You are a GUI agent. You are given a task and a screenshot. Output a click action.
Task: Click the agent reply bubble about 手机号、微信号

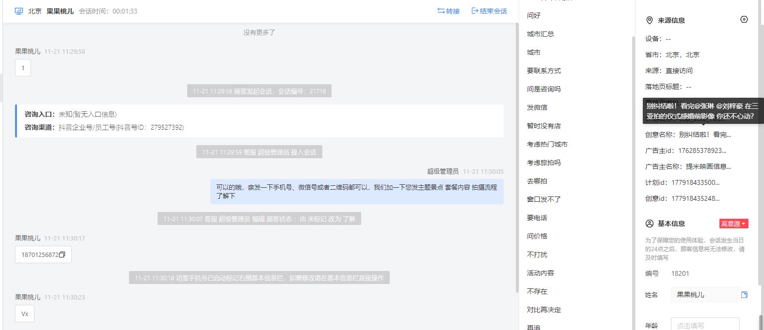point(357,191)
